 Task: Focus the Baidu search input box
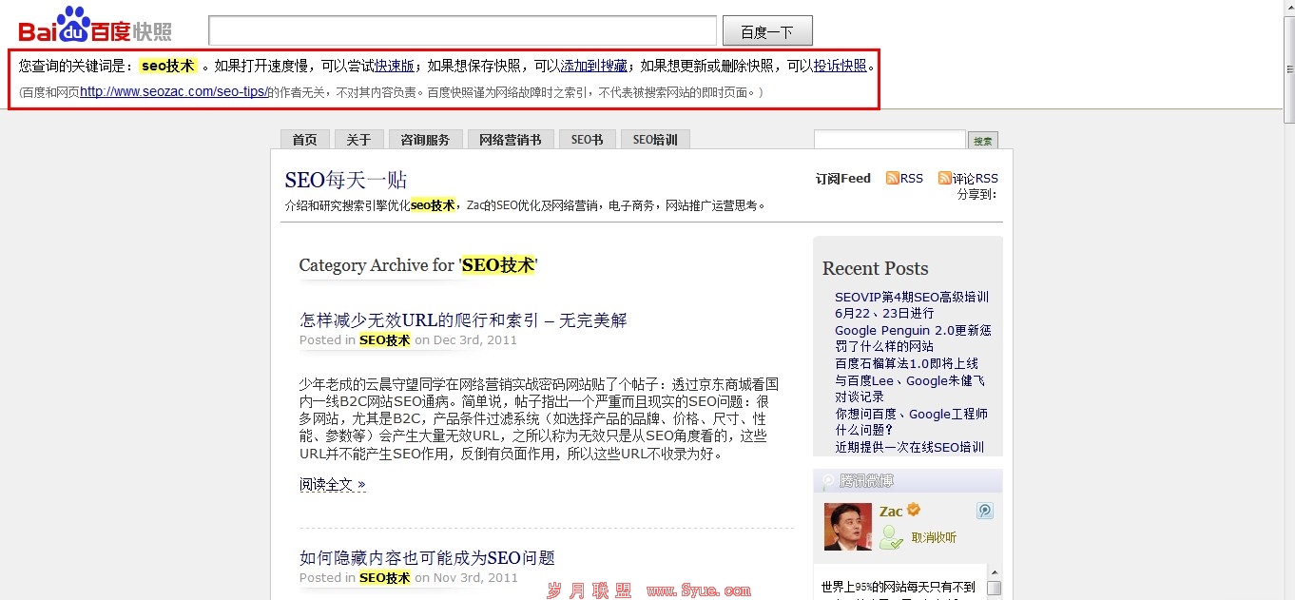[462, 30]
